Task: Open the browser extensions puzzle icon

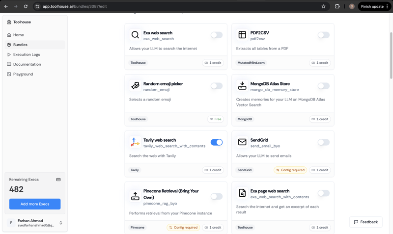Action: (x=337, y=6)
